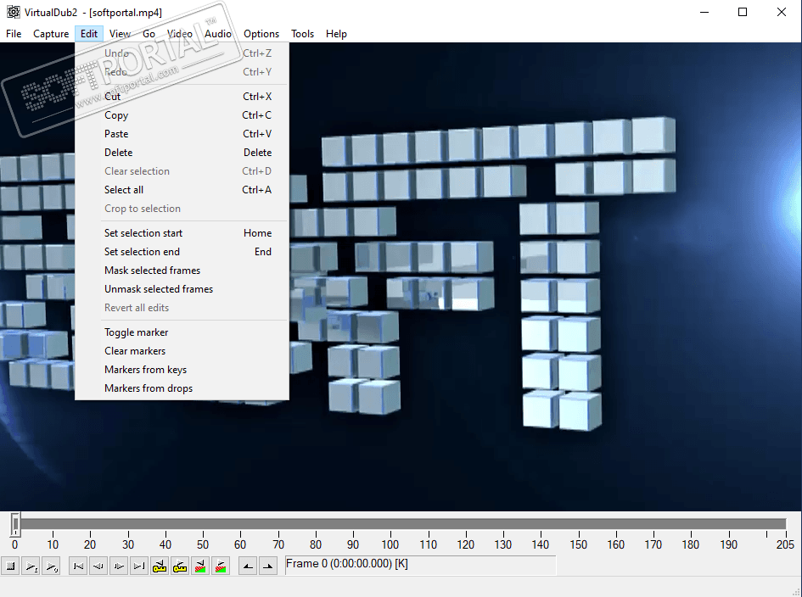Open the View menu
This screenshot has width=802, height=597.
[x=120, y=34]
